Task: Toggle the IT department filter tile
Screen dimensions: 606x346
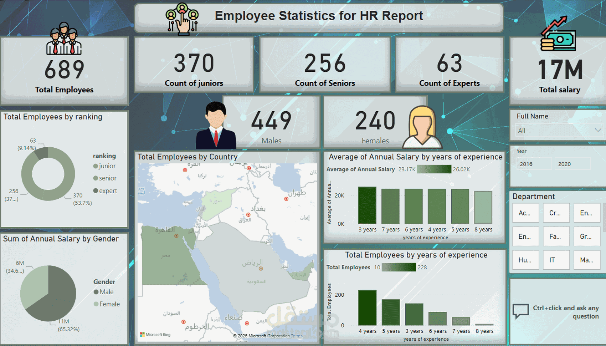Action: pos(556,260)
